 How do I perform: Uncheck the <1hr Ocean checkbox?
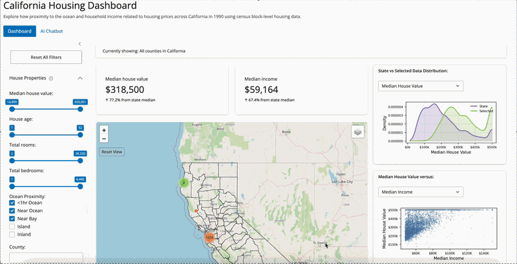pyautogui.click(x=12, y=203)
